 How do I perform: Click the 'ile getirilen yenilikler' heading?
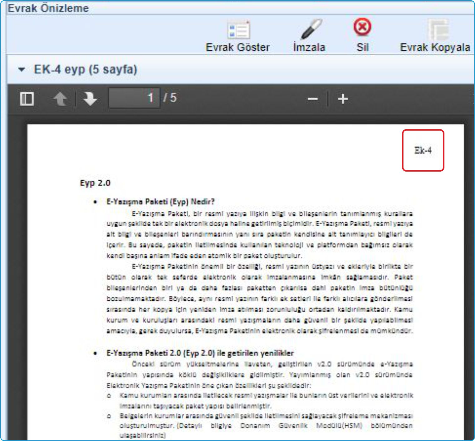(x=255, y=353)
